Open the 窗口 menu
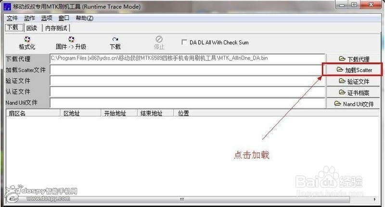The width and height of the screenshot is (385, 207). tap(64, 18)
